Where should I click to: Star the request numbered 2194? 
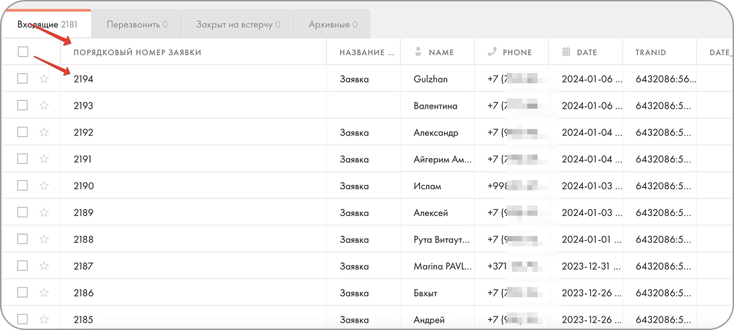[x=44, y=78]
